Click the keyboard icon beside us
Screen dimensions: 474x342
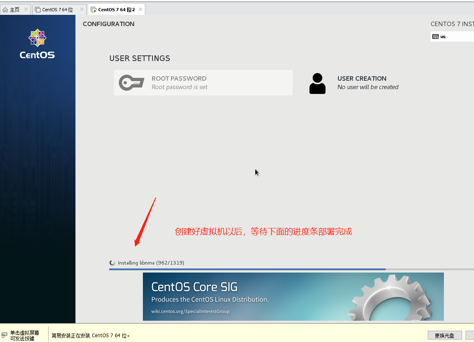(x=435, y=37)
